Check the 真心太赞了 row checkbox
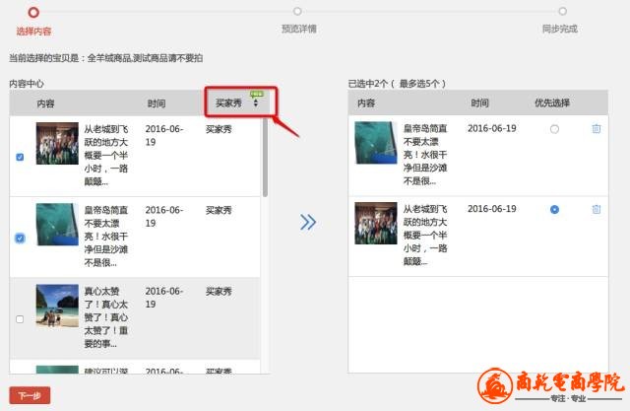The height and width of the screenshot is (411, 630). click(21, 318)
